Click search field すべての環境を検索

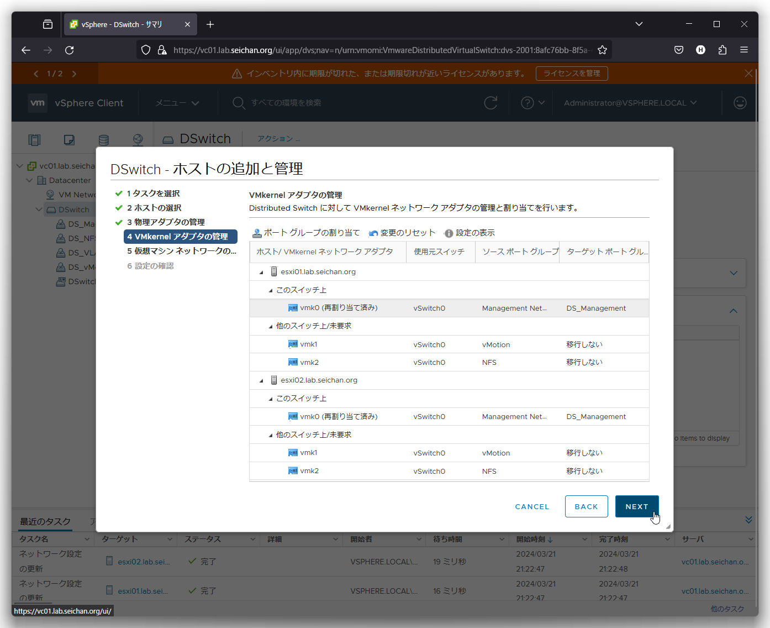tap(286, 103)
